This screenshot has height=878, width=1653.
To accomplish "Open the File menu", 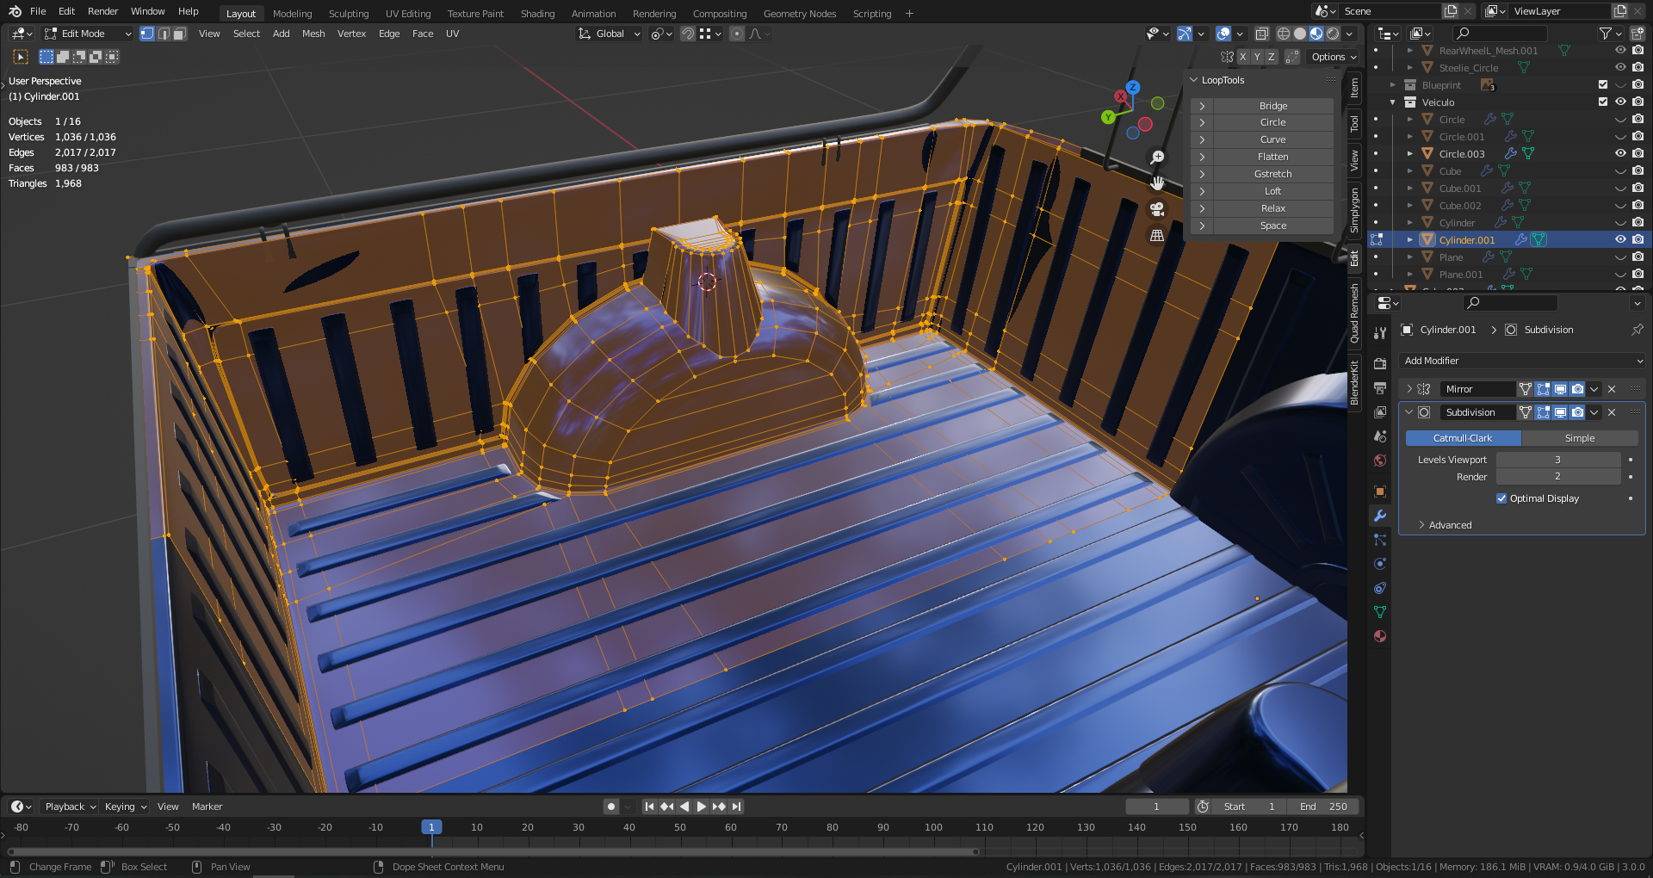I will 38,11.
